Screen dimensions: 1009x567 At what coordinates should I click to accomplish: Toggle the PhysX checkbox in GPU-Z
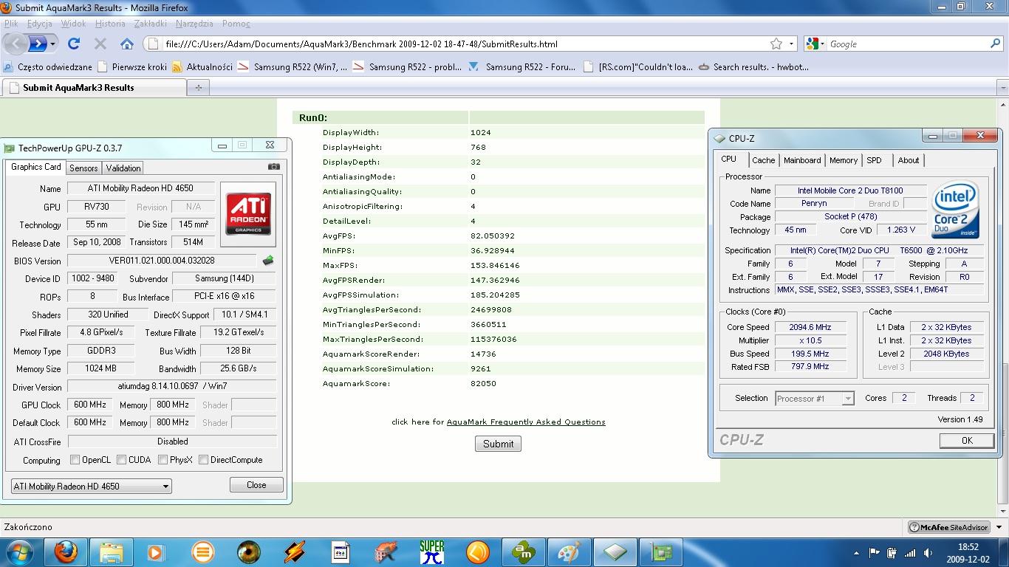[163, 460]
